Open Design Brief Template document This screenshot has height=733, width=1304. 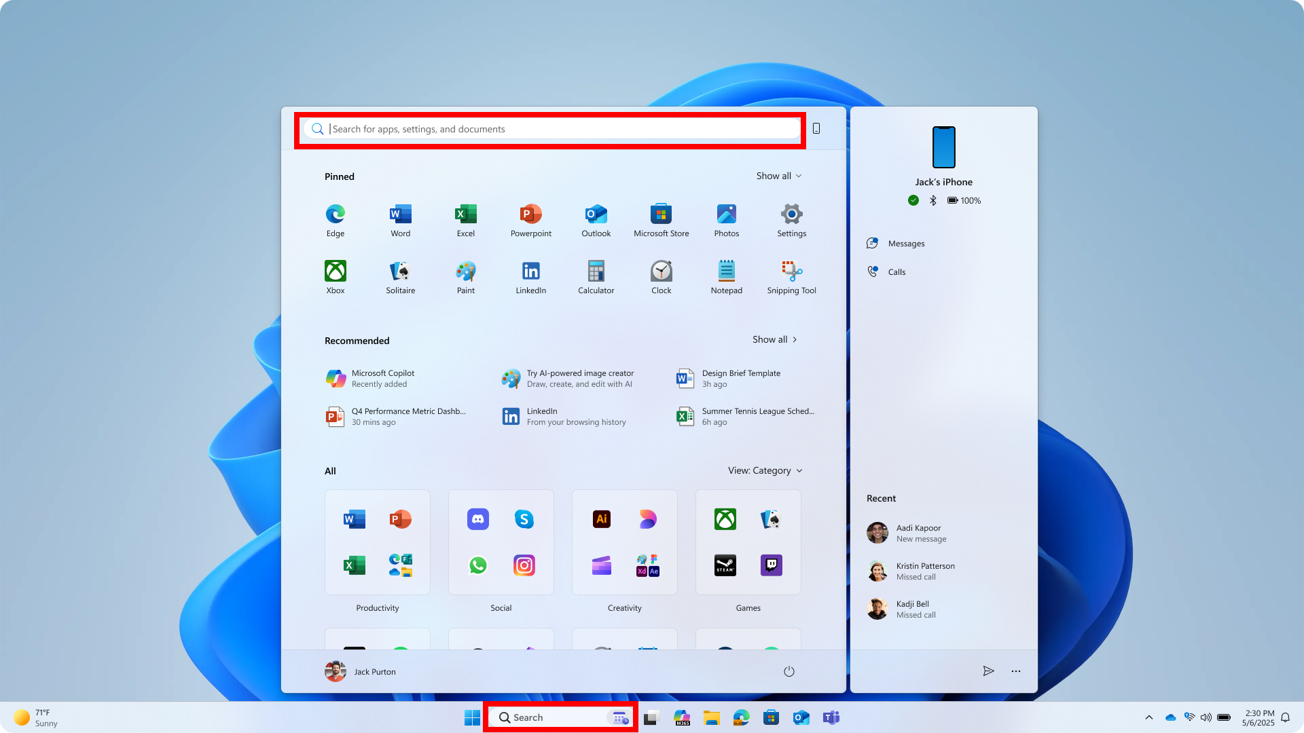(740, 378)
